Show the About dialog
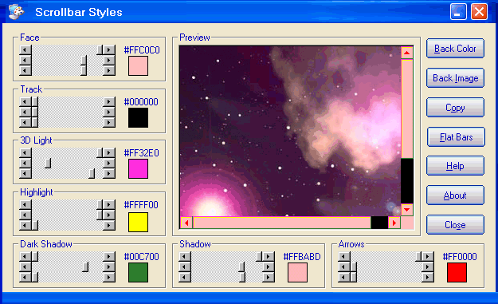The width and height of the screenshot is (498, 304). click(x=455, y=195)
